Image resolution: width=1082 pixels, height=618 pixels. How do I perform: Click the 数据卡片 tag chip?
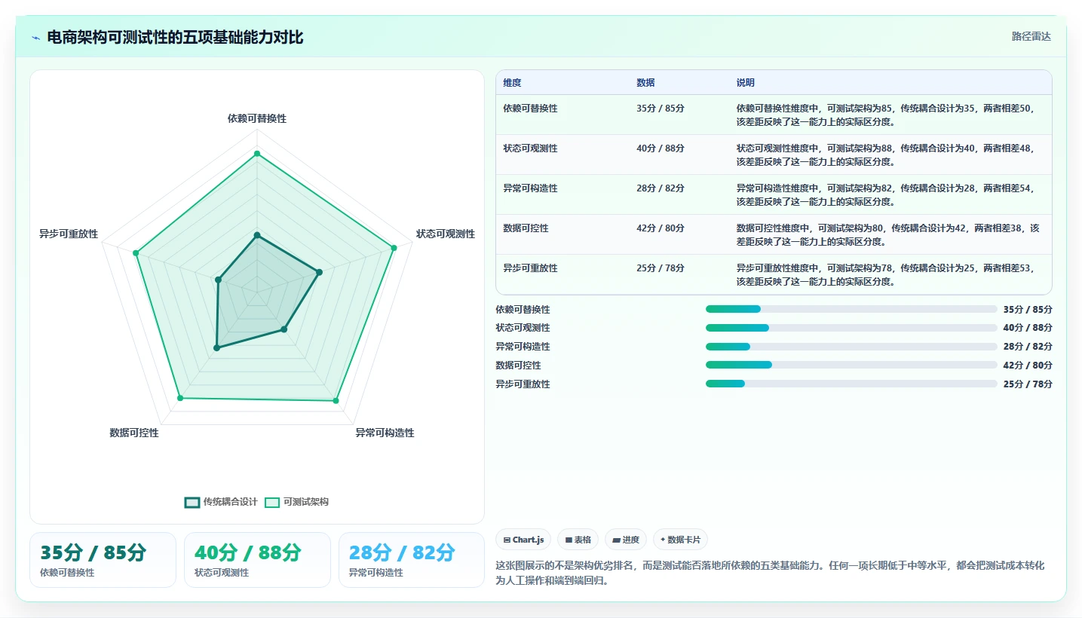click(680, 540)
